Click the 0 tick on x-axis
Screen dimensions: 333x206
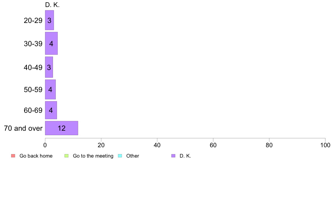coord(45,145)
